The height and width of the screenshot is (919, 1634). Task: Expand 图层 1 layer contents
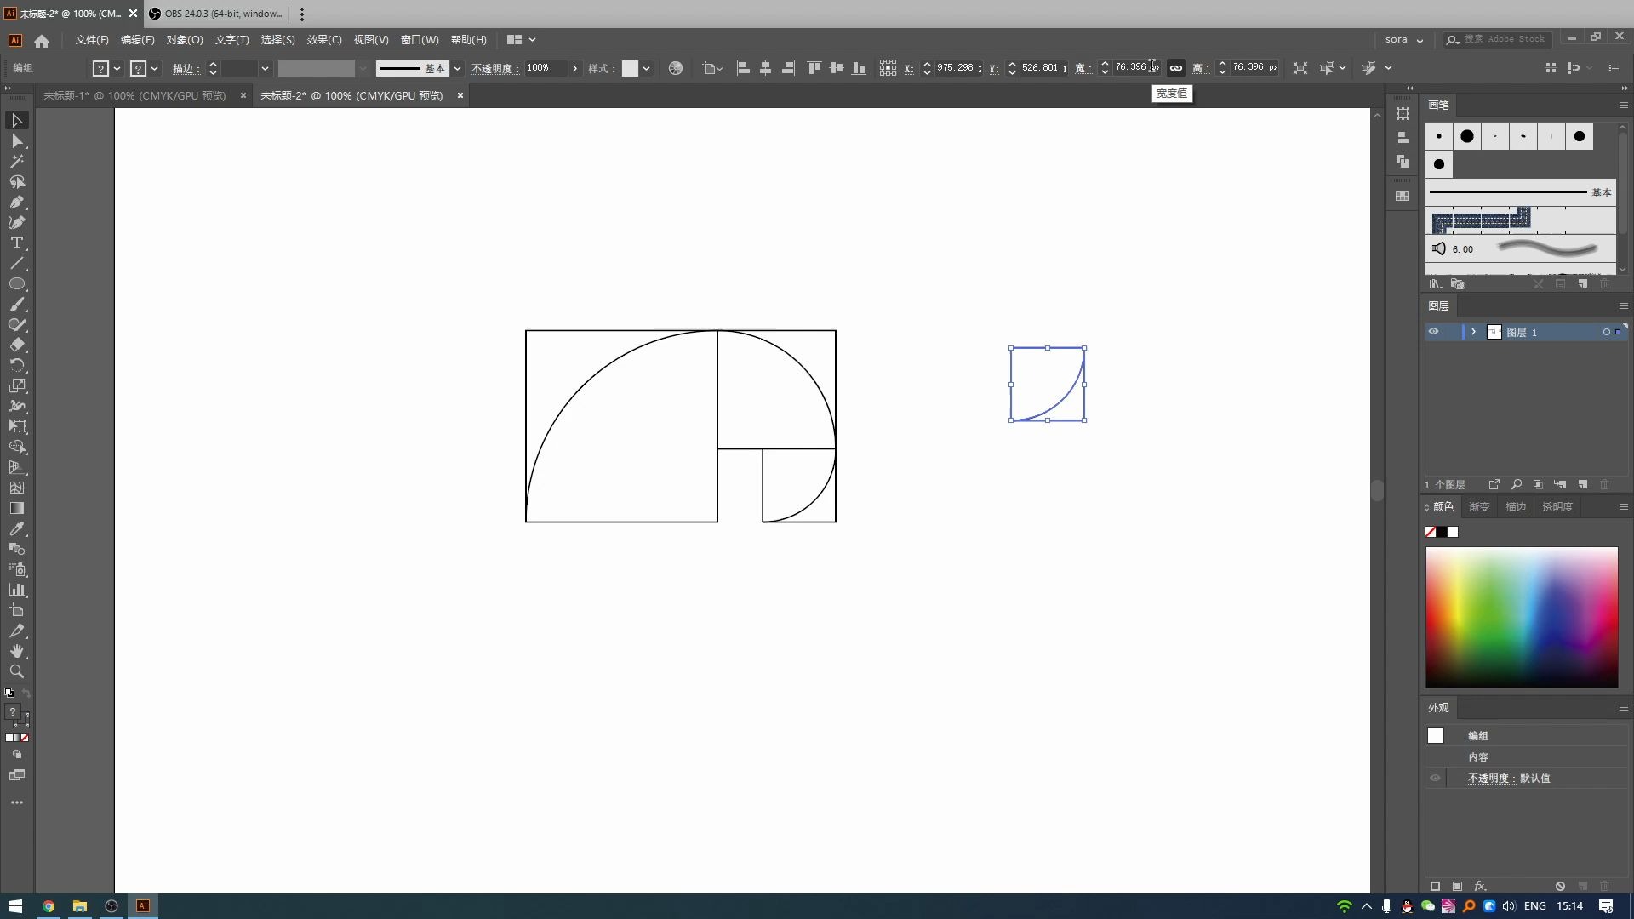(1474, 332)
